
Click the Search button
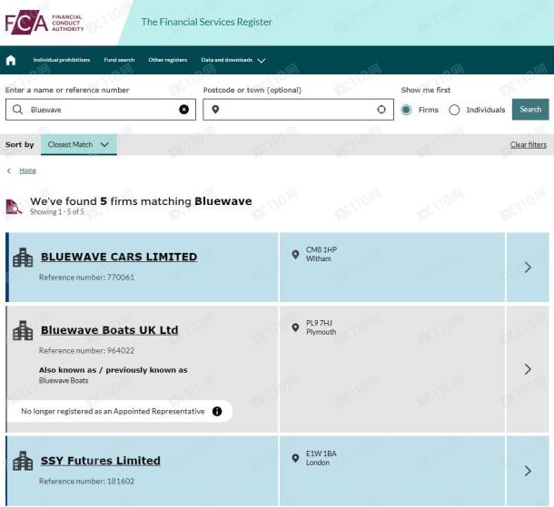click(530, 110)
